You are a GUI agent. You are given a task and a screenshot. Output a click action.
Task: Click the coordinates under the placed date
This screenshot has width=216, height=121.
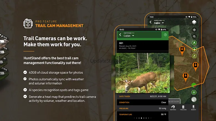(x=127, y=48)
